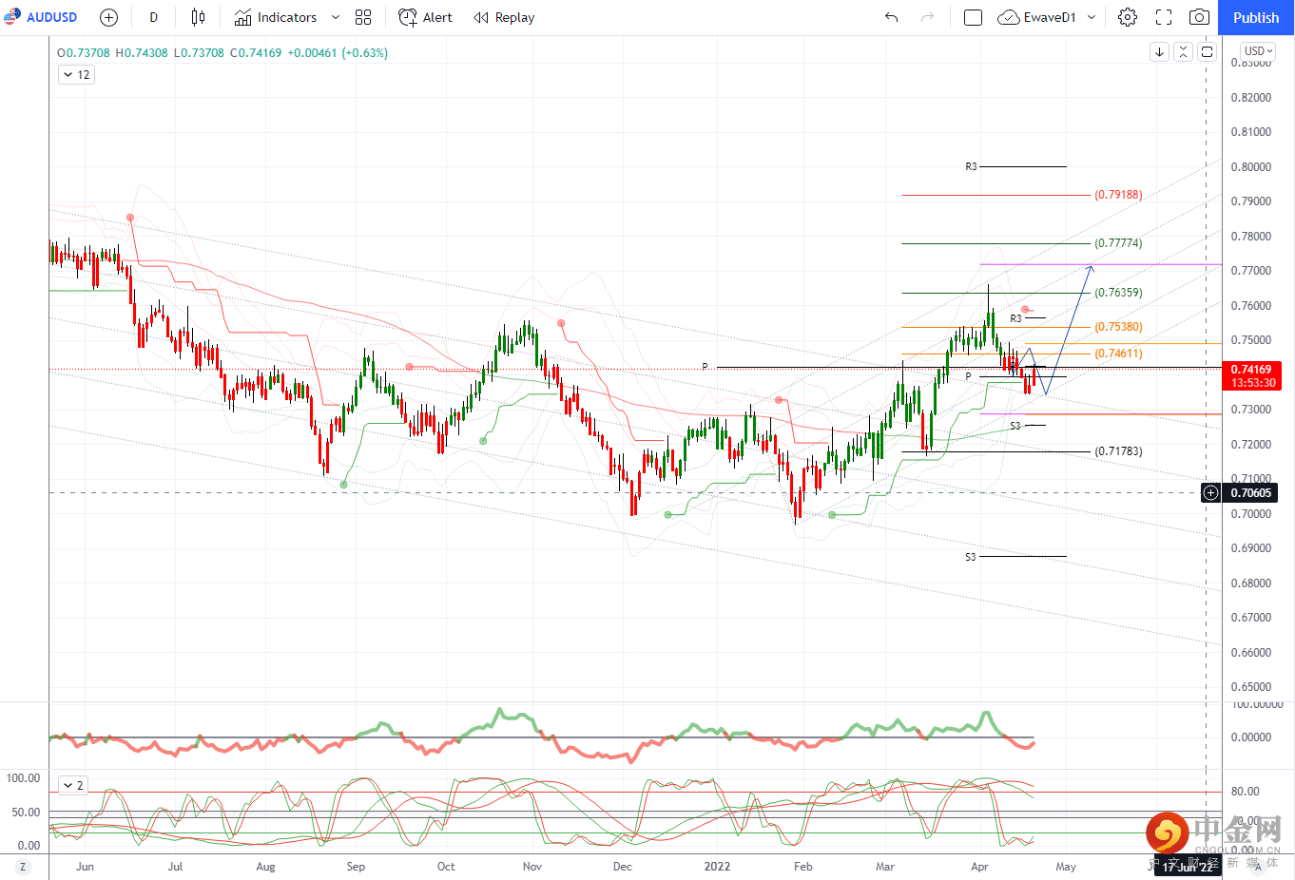Change the D timeframe interval
The image size is (1295, 880).
(x=154, y=17)
